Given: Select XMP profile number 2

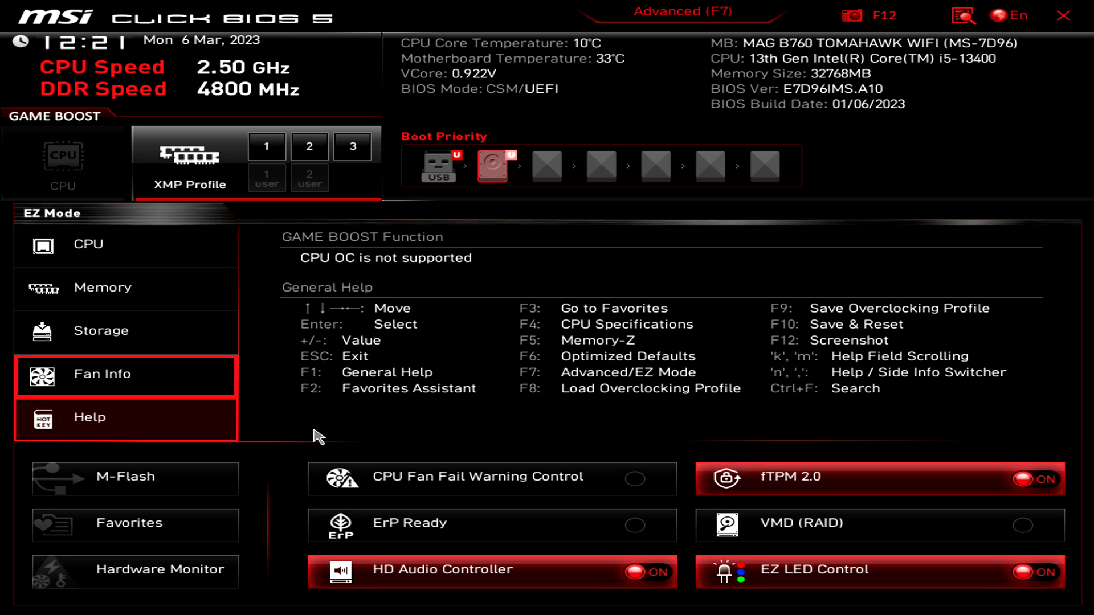Looking at the screenshot, I should point(309,146).
